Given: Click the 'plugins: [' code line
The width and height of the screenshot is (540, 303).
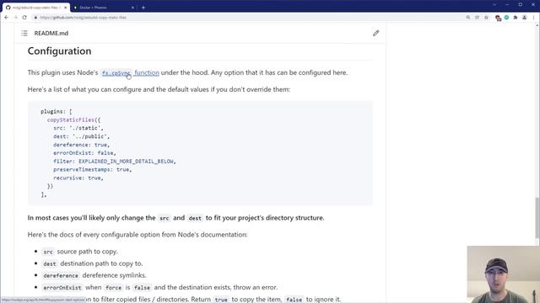Looking at the screenshot, I should [x=57, y=112].
